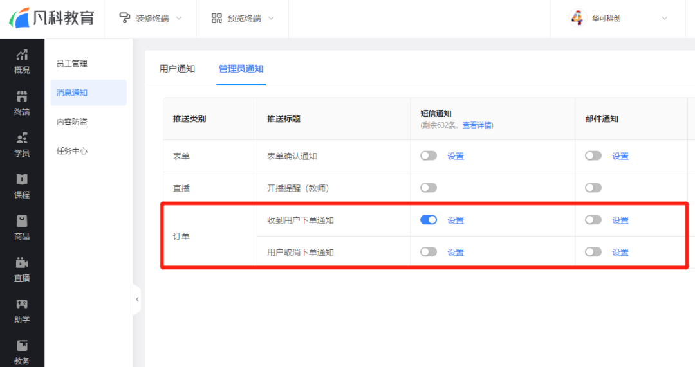Click the 华可科创 account avatar

pyautogui.click(x=577, y=18)
